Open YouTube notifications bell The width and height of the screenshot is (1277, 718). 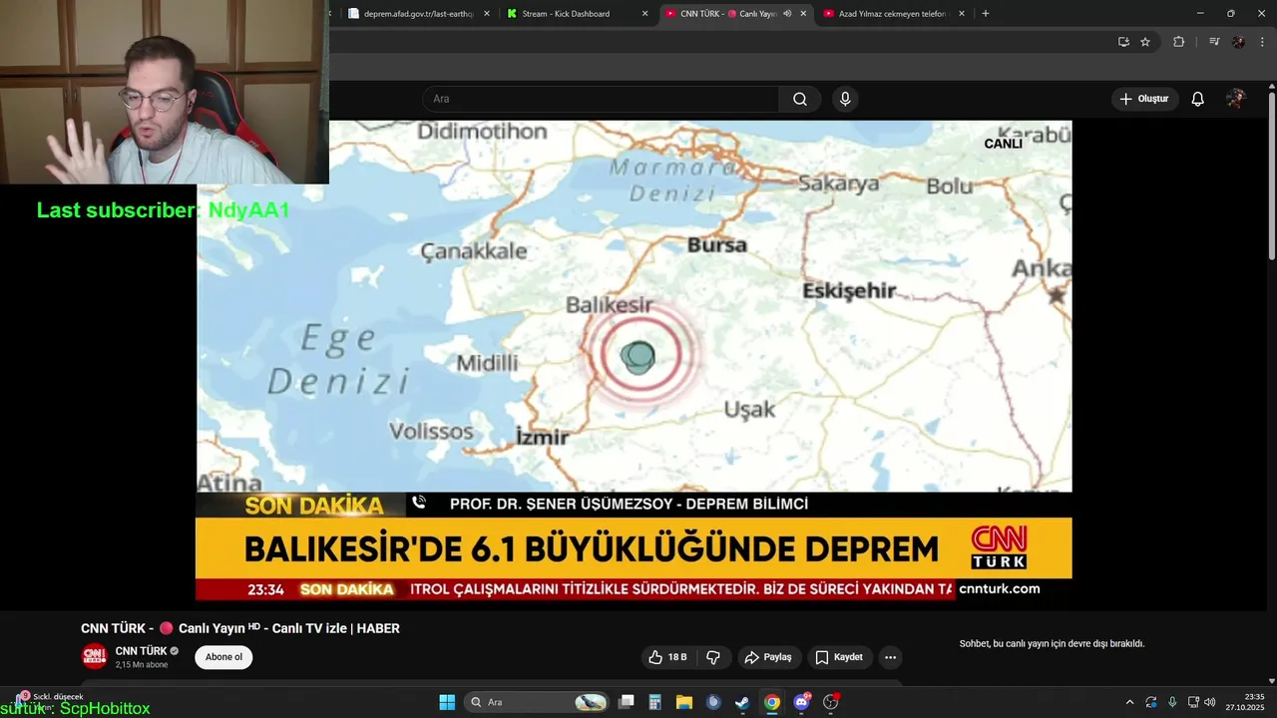click(1198, 99)
